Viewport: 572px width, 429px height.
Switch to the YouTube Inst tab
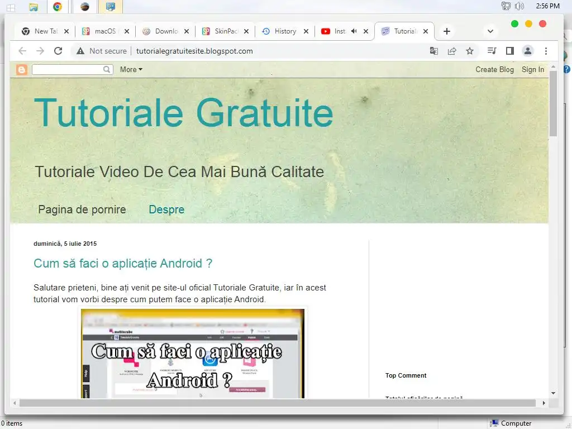pyautogui.click(x=340, y=31)
